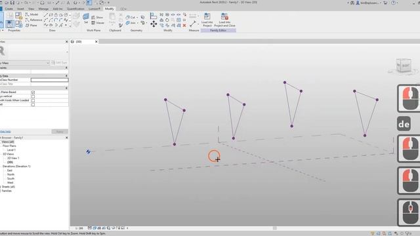Expand the Families tree node
420x236 pixels.
(1, 191)
